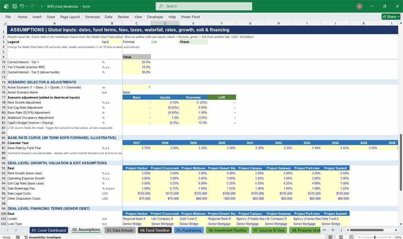403x239 pixels.
Task: Select Project Harbor Sale Legal Costs $150,000
Action: [137, 193]
